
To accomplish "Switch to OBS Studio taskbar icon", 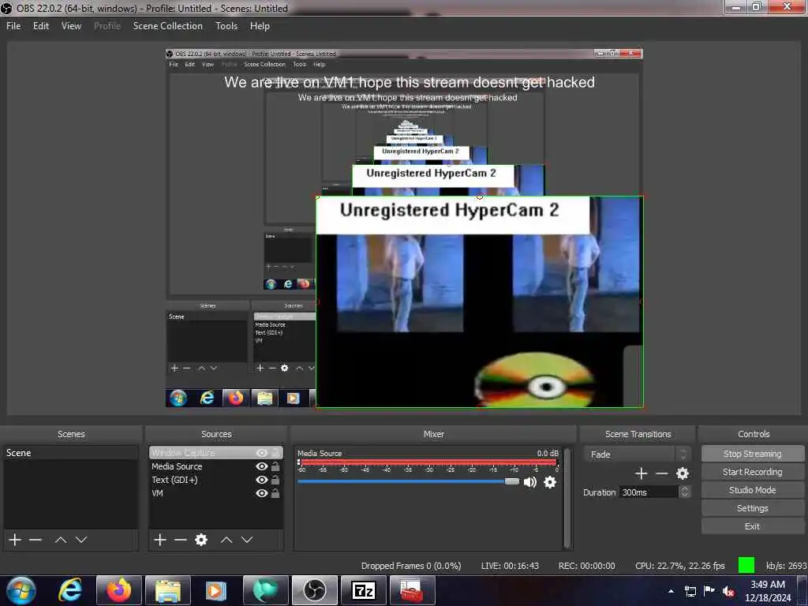I will point(314,590).
